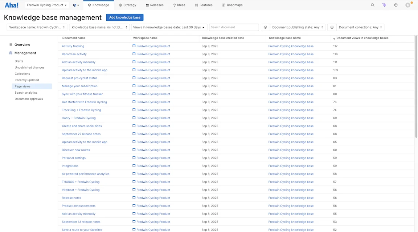Click workspace icon in Personal settings row
This screenshot has height=232, width=418.
pos(134,158)
